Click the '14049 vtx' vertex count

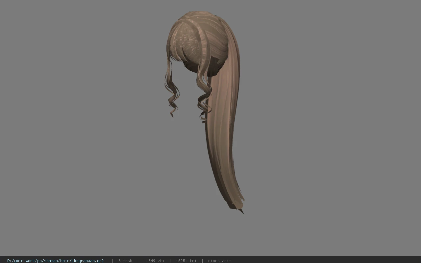pyautogui.click(x=154, y=261)
